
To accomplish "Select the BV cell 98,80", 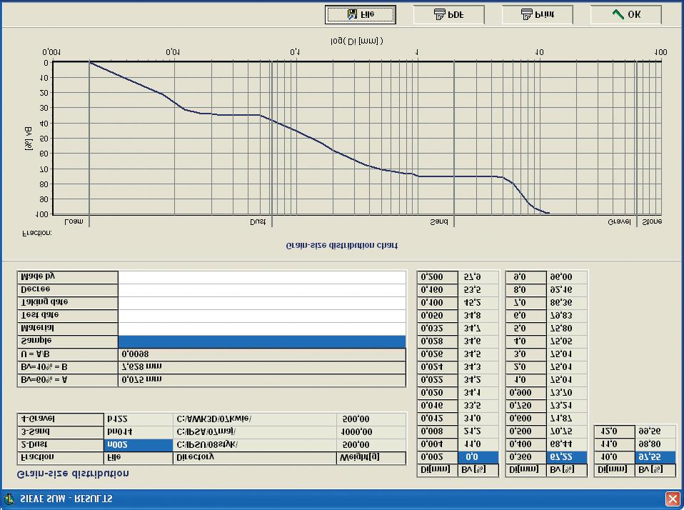I will click(x=655, y=444).
